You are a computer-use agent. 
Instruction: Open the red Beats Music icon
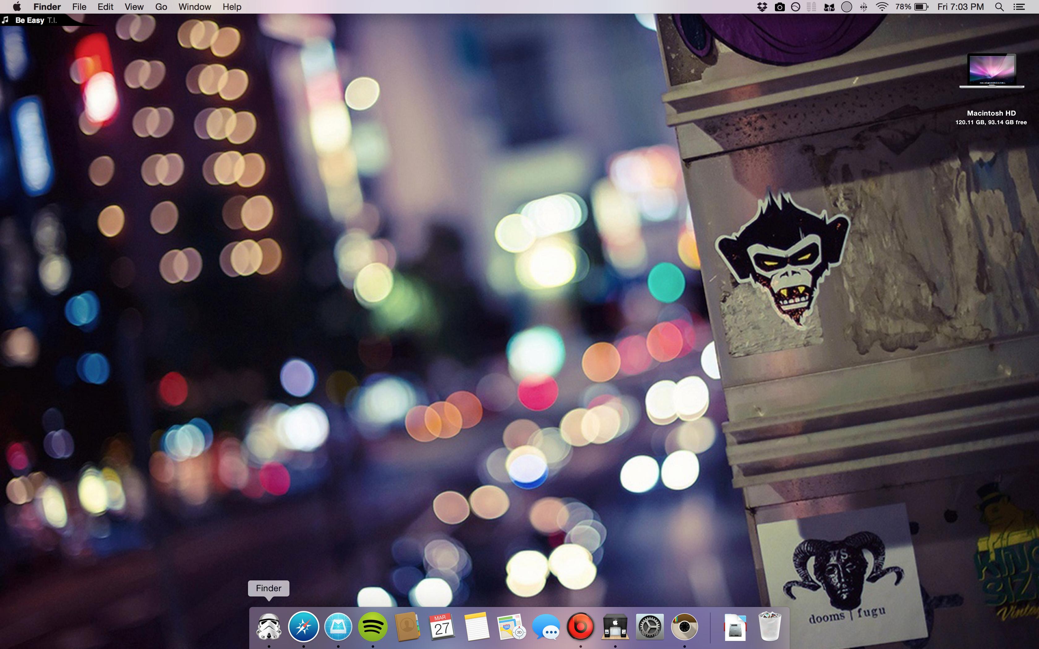tap(580, 627)
